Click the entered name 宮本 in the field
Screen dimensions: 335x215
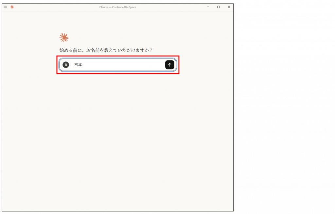pos(78,65)
